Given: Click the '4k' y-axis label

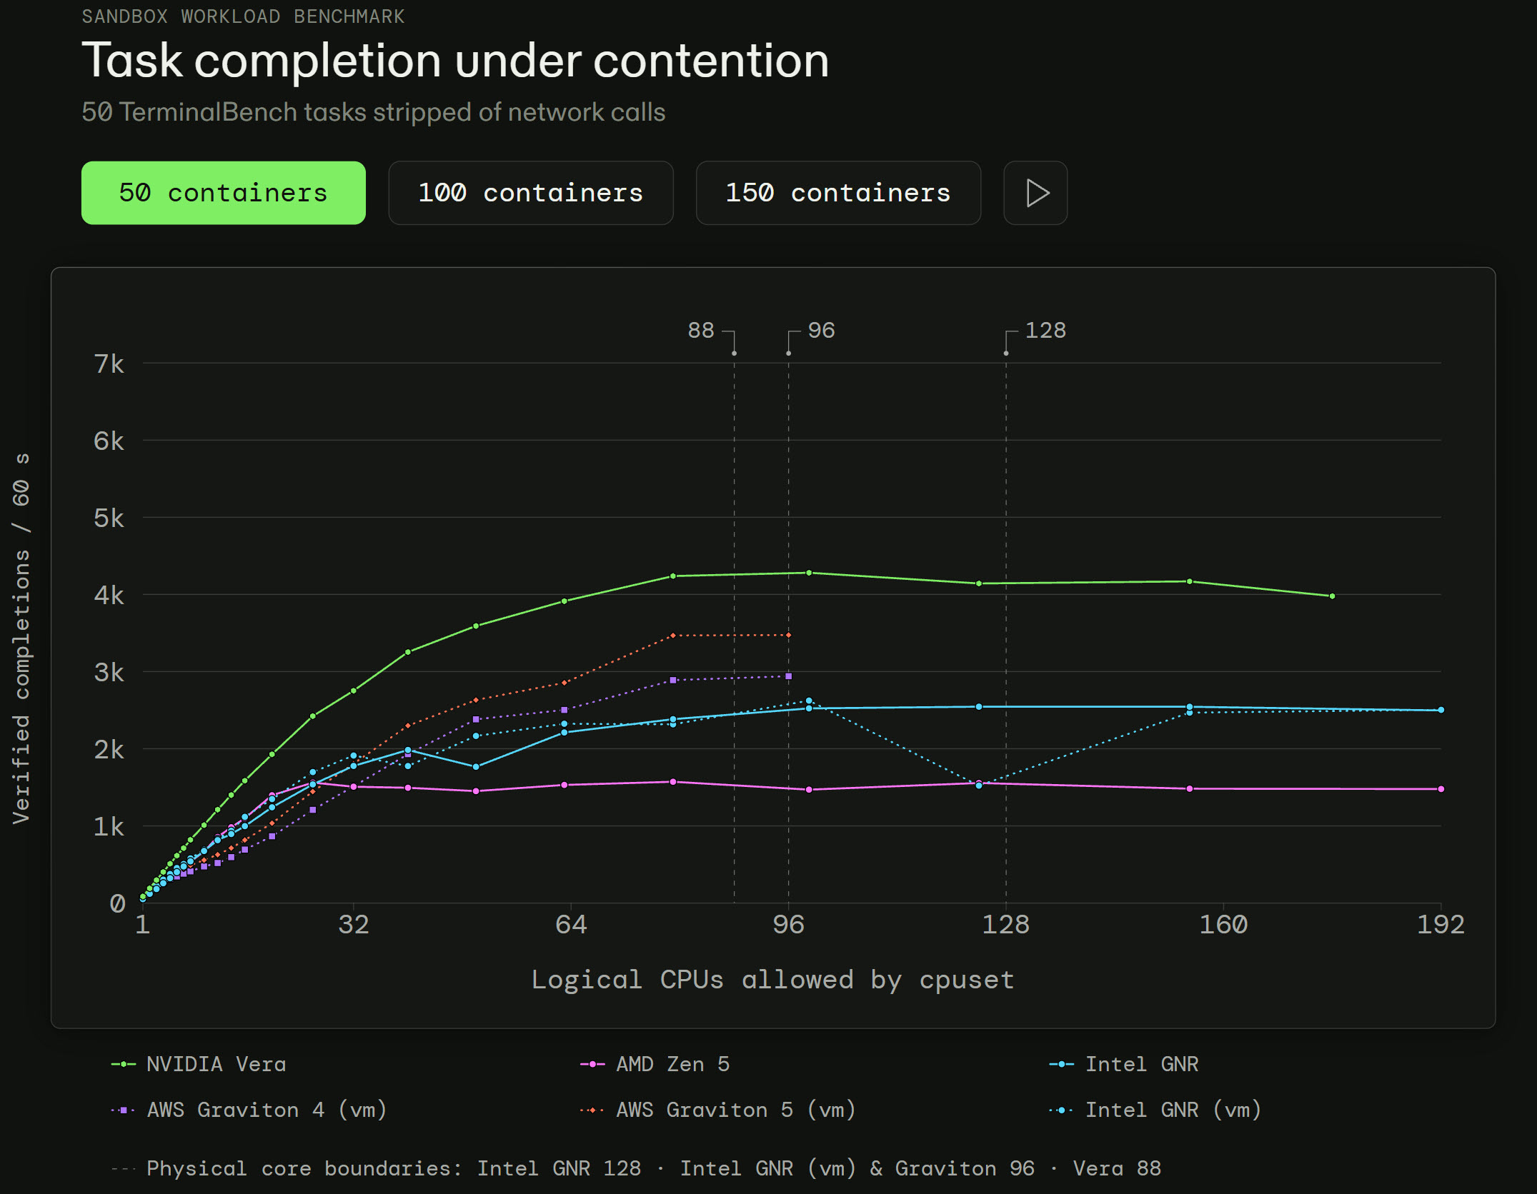Looking at the screenshot, I should pos(109,596).
